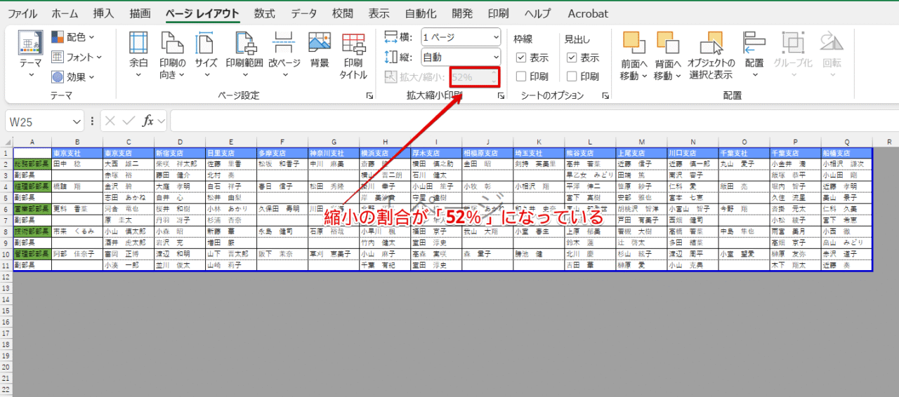Select column header Q
Viewport: 899px width, 397px height.
(x=846, y=141)
